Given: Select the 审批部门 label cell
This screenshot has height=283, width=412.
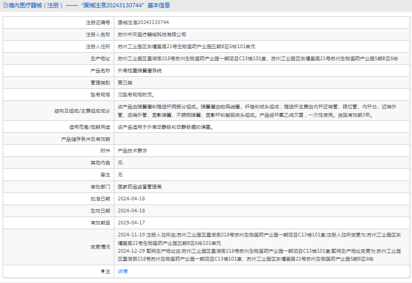Looking at the screenshot, I should coord(59,187).
